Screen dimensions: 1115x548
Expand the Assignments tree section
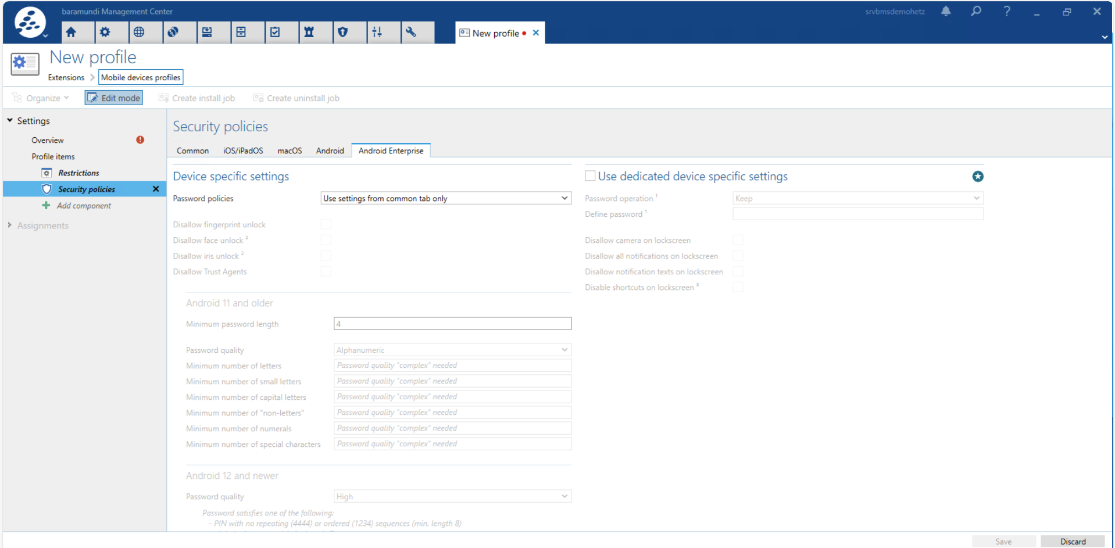[10, 225]
